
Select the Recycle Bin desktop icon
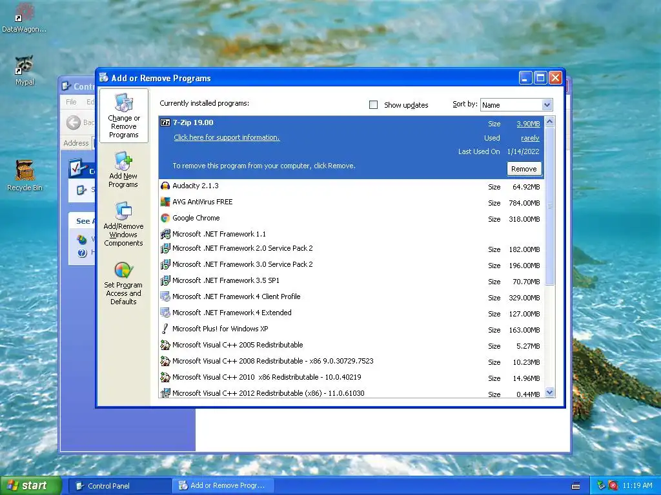tap(25, 170)
